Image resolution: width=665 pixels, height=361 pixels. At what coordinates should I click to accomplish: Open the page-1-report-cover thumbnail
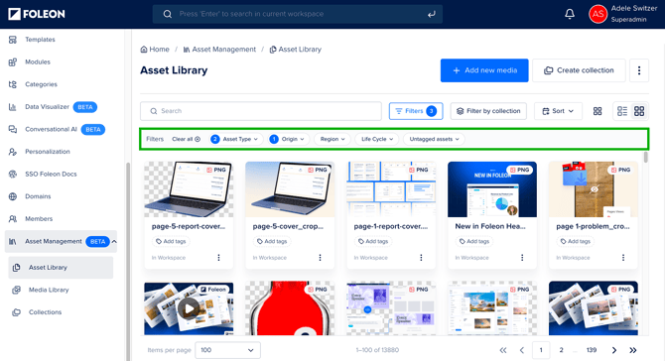391,189
